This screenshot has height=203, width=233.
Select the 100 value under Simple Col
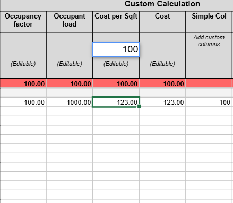tap(209, 102)
